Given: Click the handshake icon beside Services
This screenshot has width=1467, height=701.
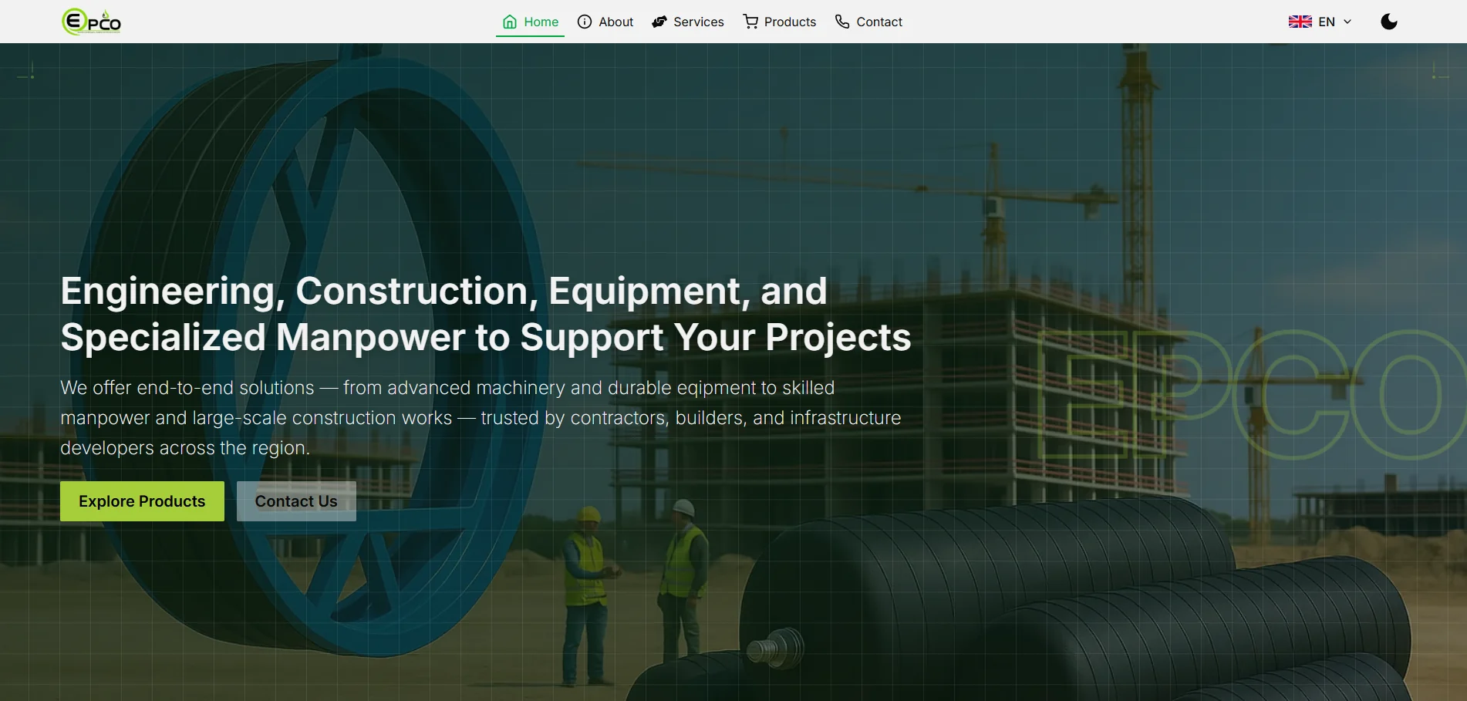Looking at the screenshot, I should 659,22.
